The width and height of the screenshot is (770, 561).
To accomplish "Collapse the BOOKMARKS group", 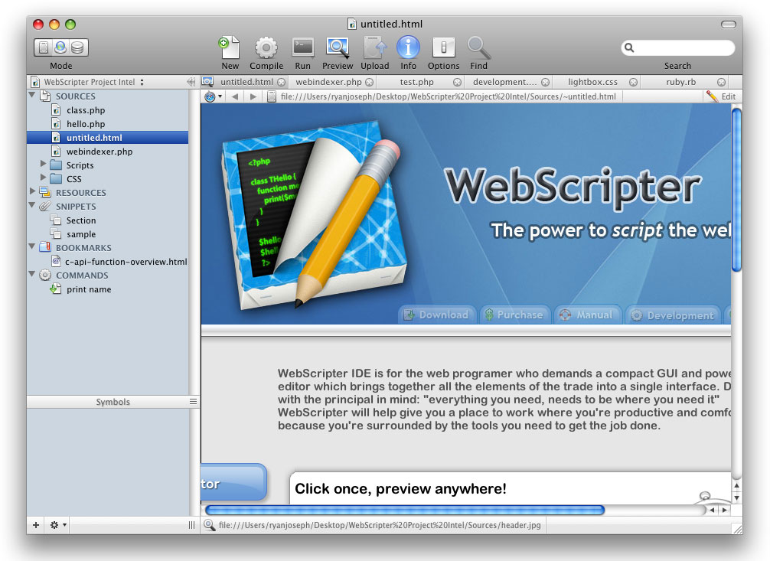I will [x=32, y=246].
